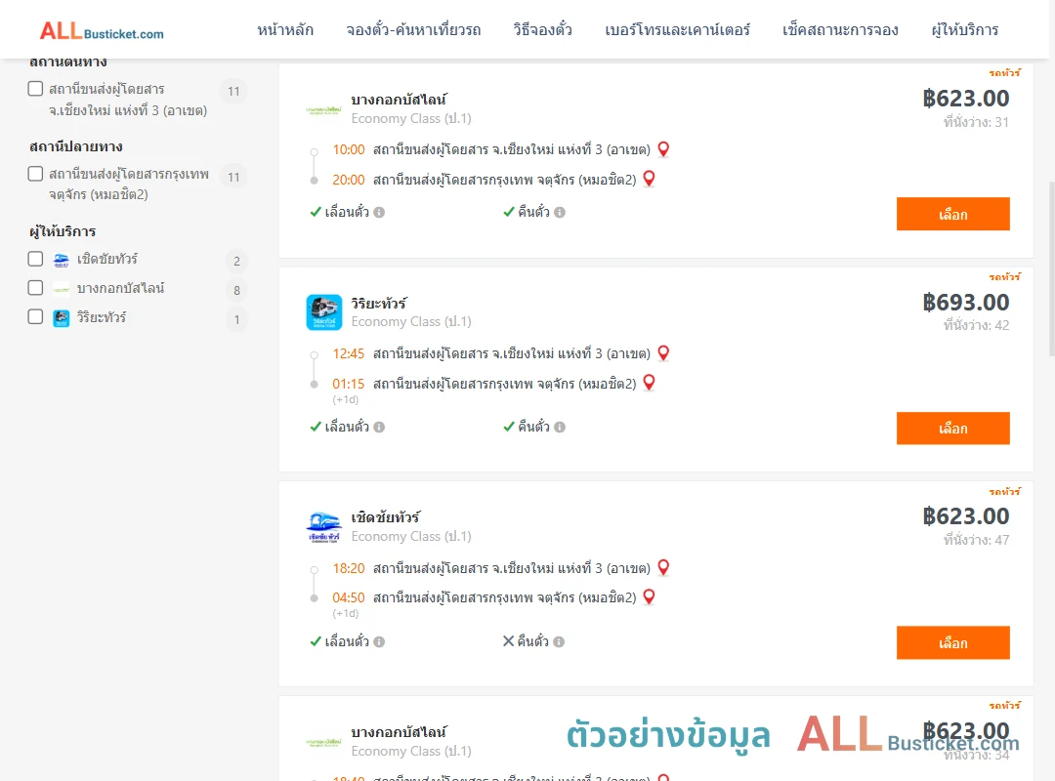Open origin map pin on 12:45 departure row

point(663,353)
